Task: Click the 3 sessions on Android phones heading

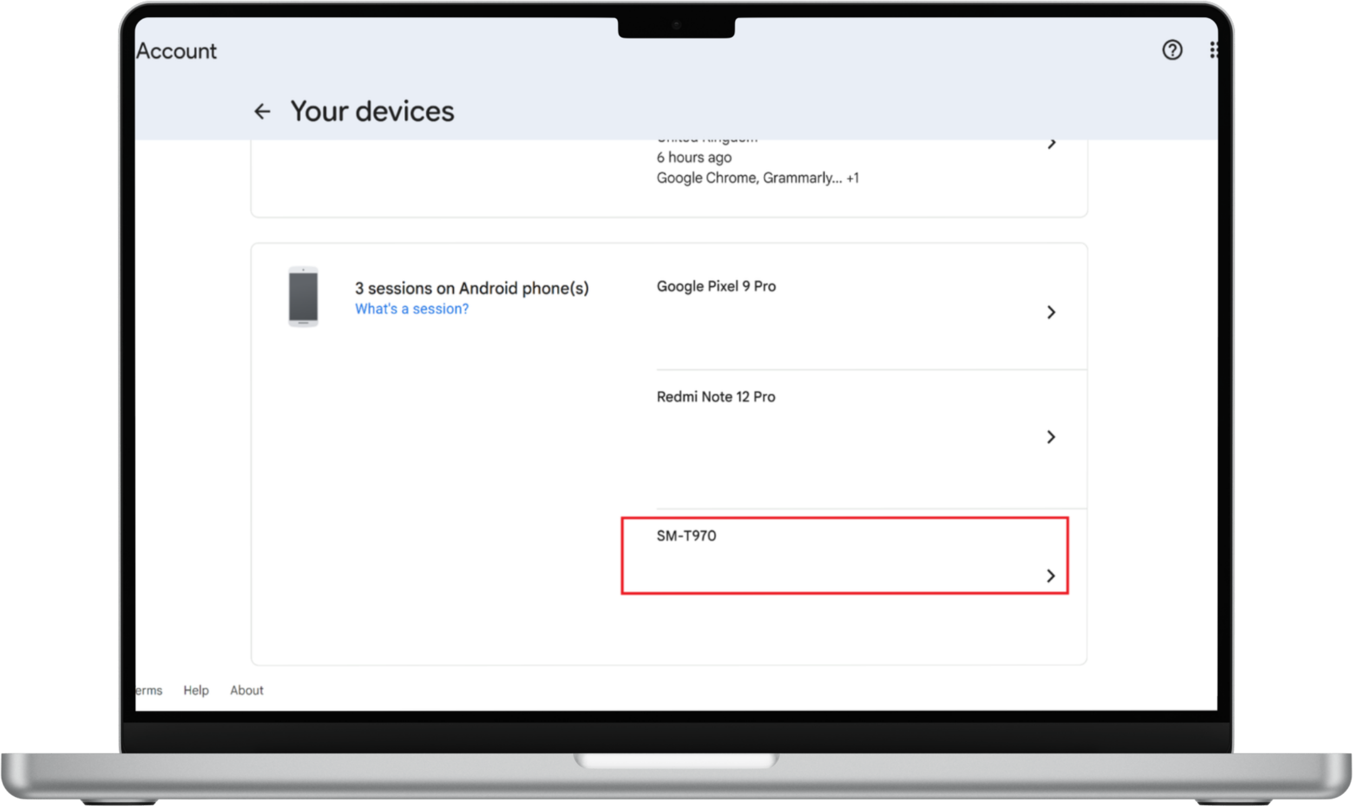Action: point(471,288)
